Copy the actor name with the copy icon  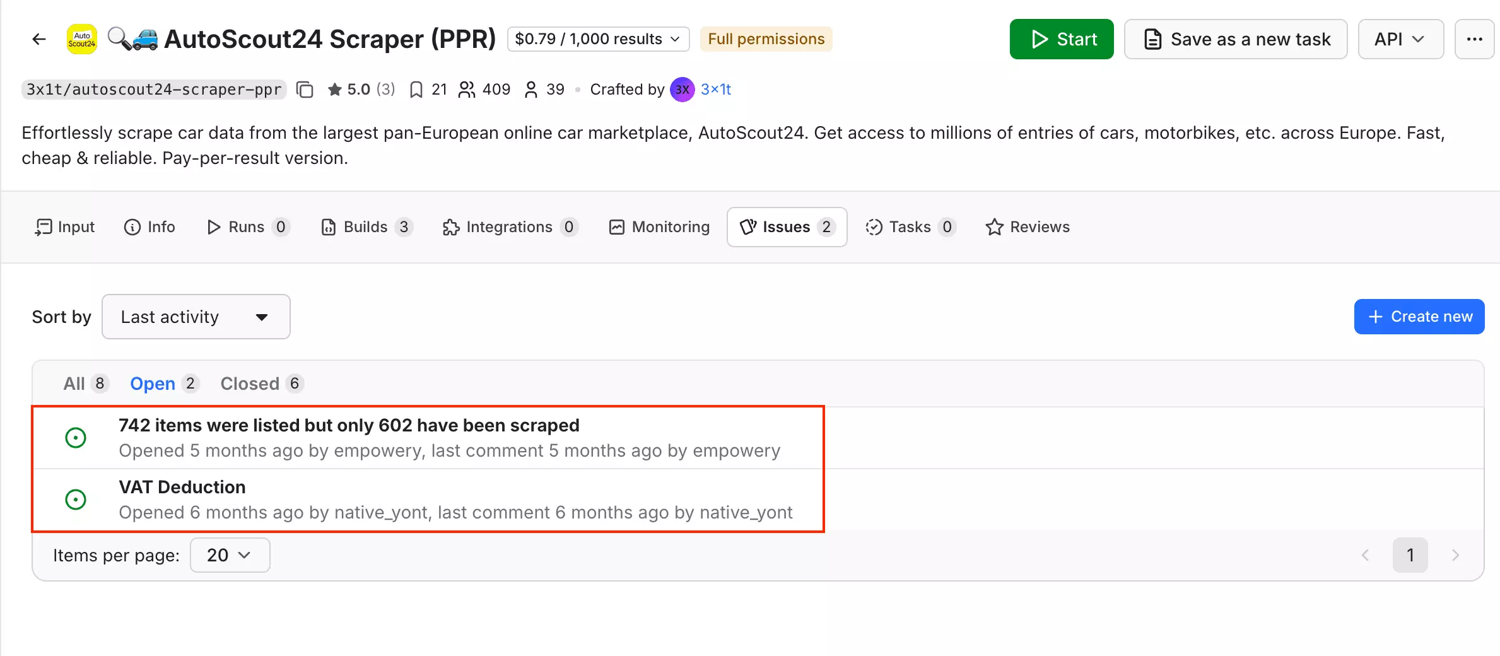(305, 90)
